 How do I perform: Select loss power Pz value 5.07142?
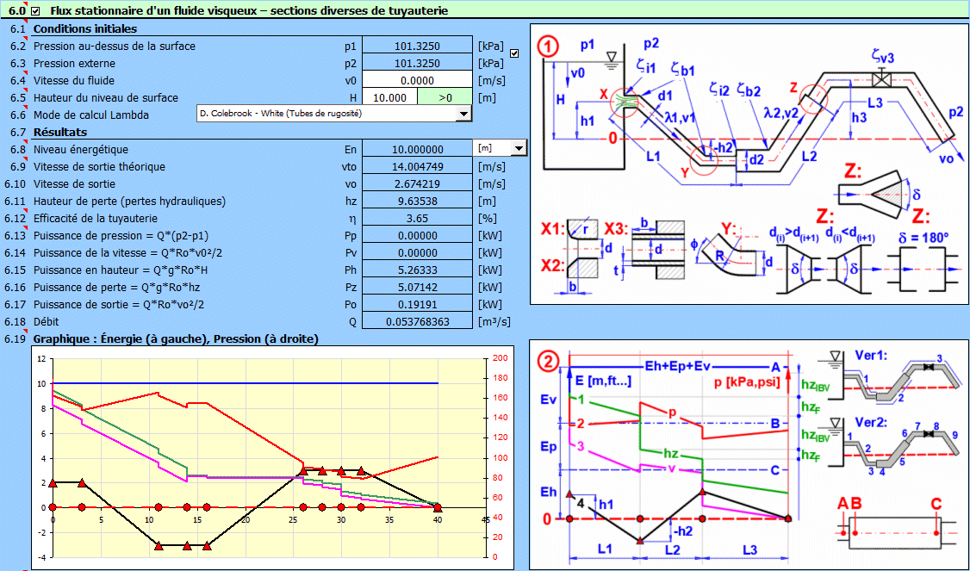pyautogui.click(x=418, y=287)
